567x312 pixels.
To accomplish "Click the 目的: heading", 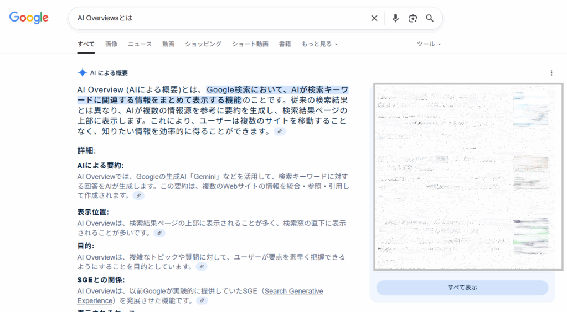I will pyautogui.click(x=86, y=246).
